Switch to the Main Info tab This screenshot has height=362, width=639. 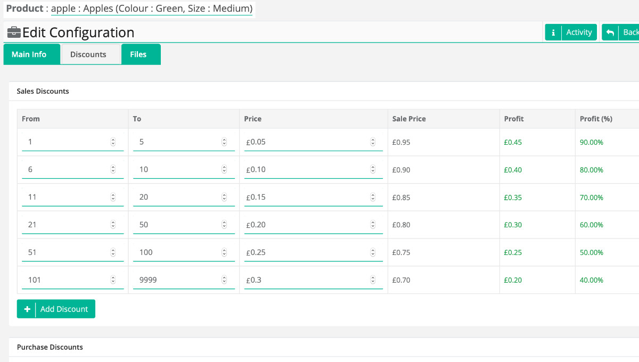pos(29,54)
